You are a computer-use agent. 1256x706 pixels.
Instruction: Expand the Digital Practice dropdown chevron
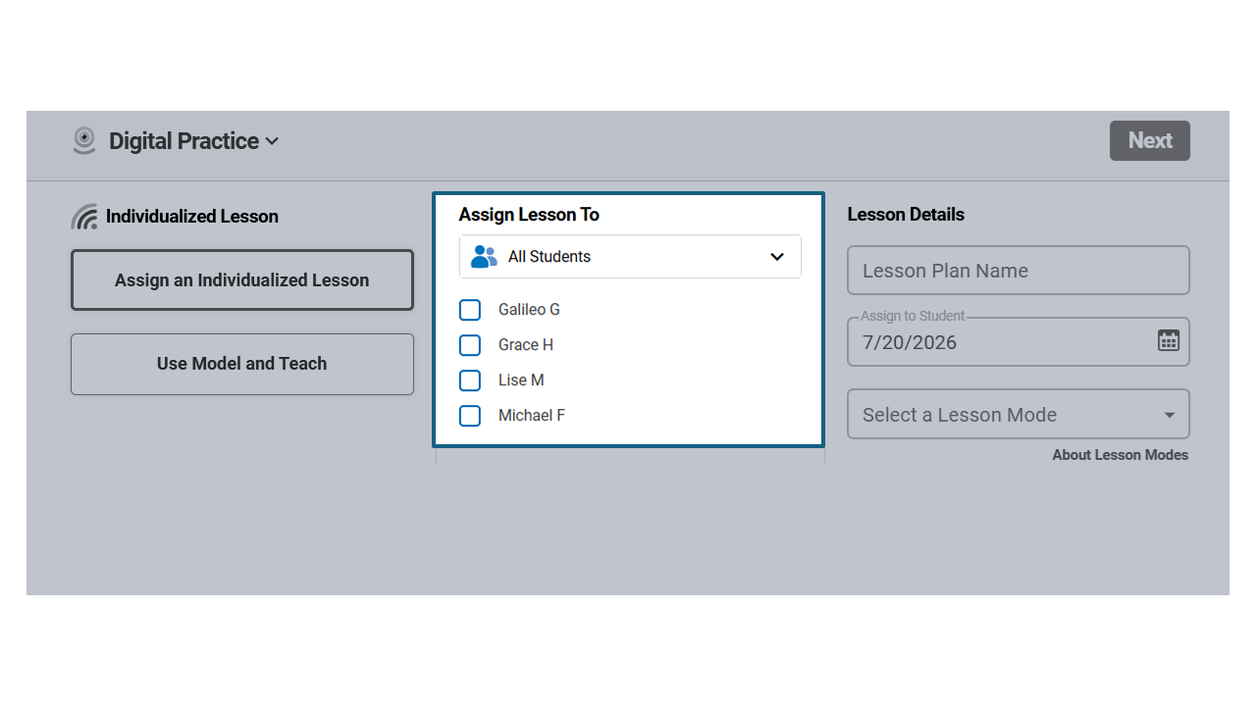(272, 141)
